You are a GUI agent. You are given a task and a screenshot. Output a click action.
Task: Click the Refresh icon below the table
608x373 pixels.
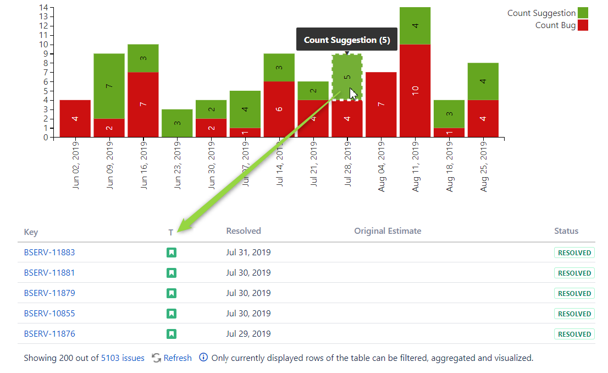[x=156, y=358]
